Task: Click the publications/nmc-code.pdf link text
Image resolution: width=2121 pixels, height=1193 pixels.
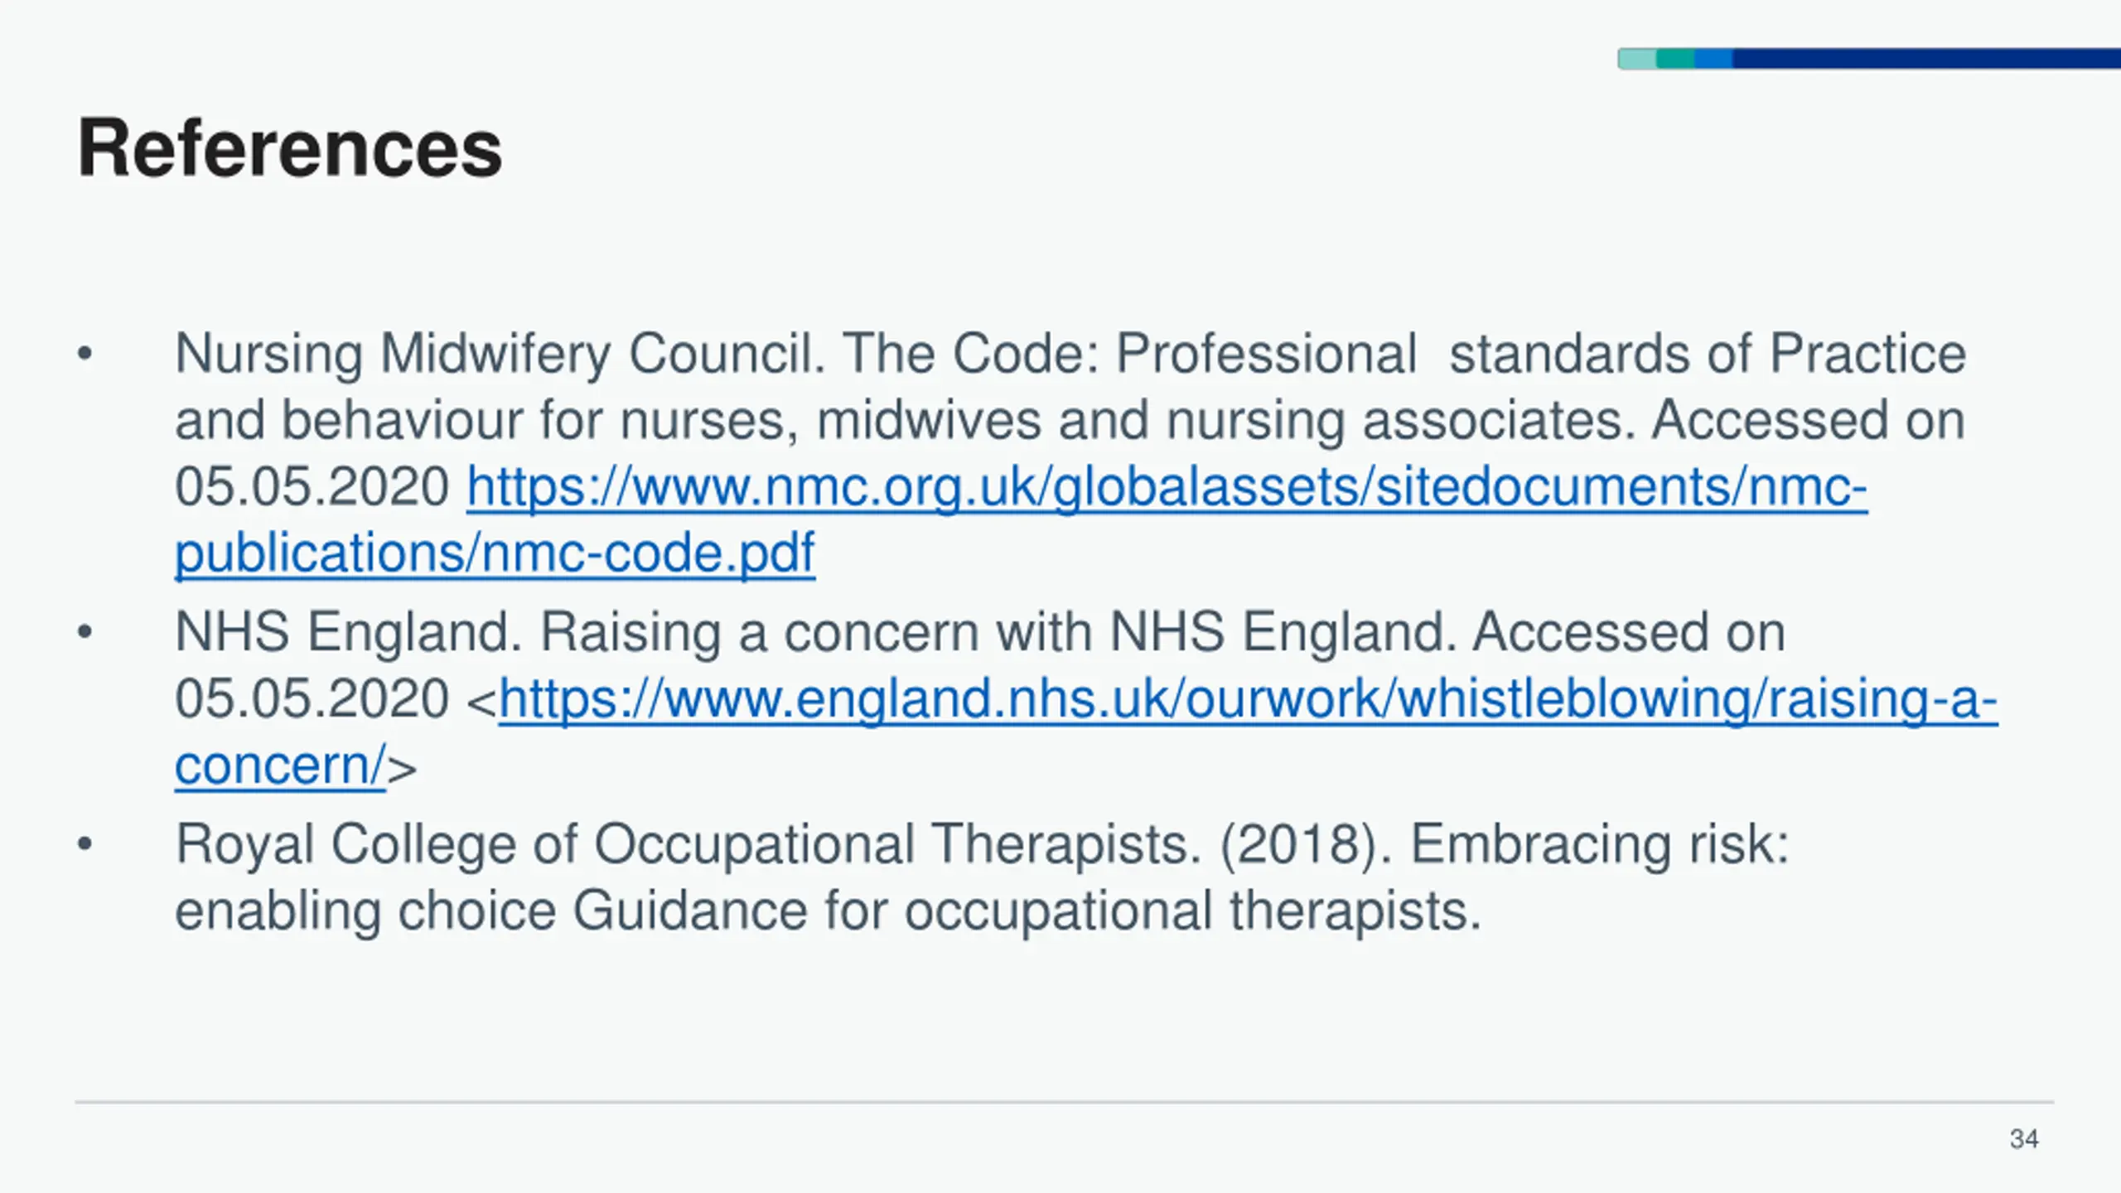Action: click(495, 553)
